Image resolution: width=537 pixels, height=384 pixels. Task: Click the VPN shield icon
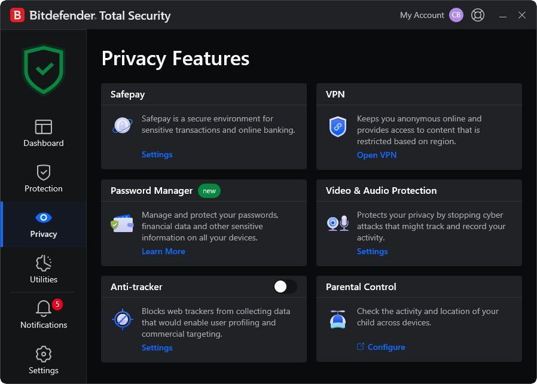tap(338, 127)
